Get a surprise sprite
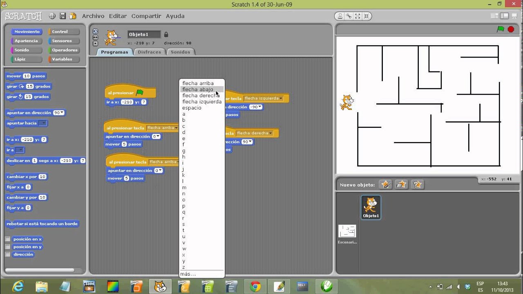The image size is (523, 294). [417, 185]
